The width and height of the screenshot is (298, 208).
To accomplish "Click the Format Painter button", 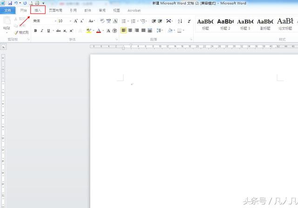I will point(21,32).
